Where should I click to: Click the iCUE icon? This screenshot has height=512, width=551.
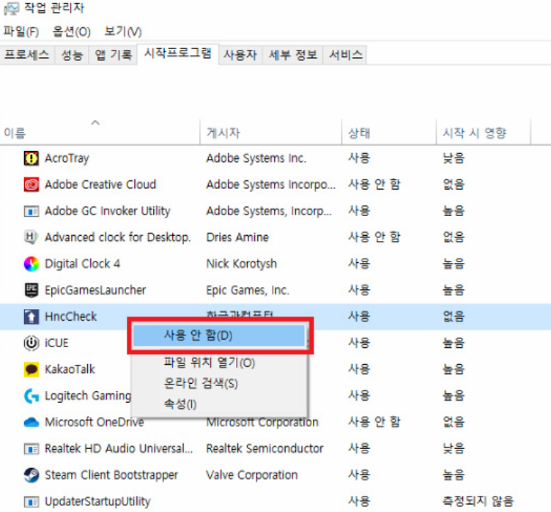32,343
